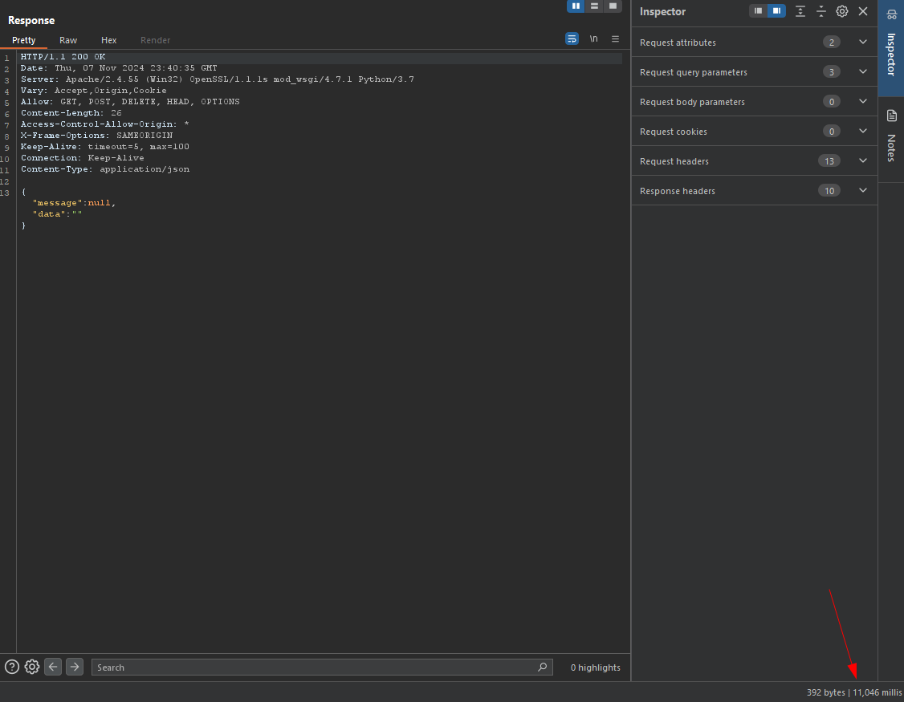Click into the response Search field
The image size is (904, 702).
pyautogui.click(x=313, y=668)
